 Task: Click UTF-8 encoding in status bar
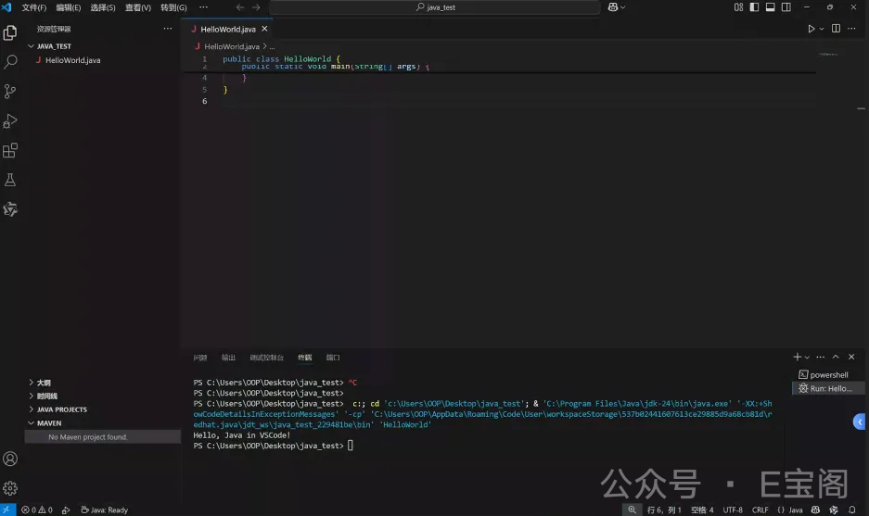point(733,510)
